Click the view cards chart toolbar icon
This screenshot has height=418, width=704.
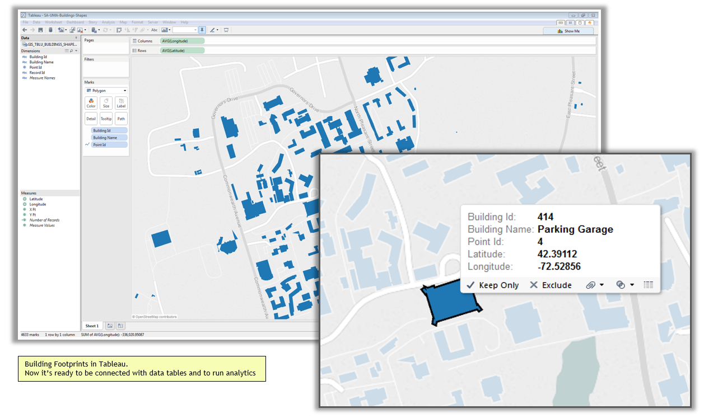tap(165, 30)
